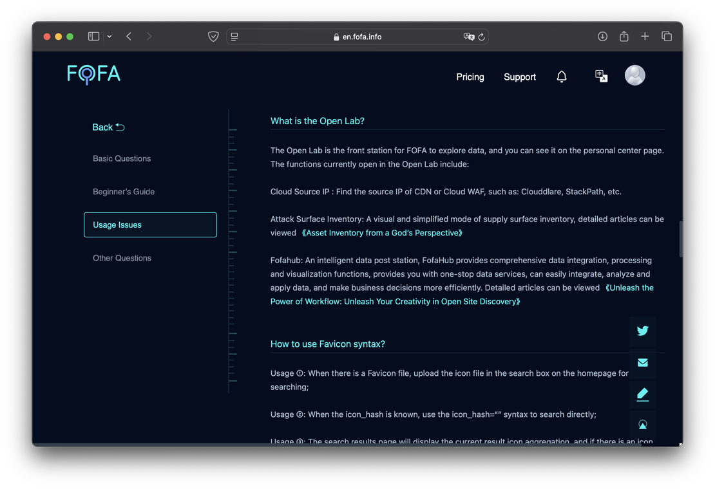Open Safari downloads icon

click(602, 37)
